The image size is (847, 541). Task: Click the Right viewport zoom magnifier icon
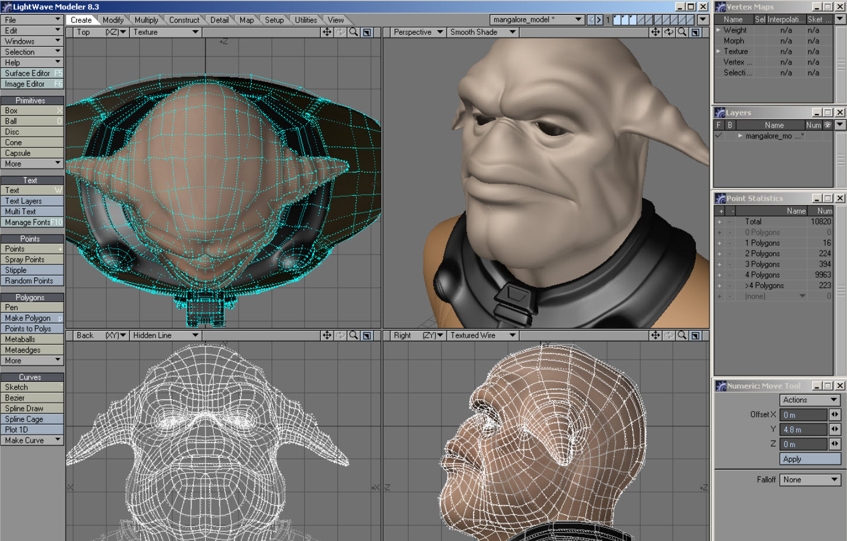[x=682, y=335]
